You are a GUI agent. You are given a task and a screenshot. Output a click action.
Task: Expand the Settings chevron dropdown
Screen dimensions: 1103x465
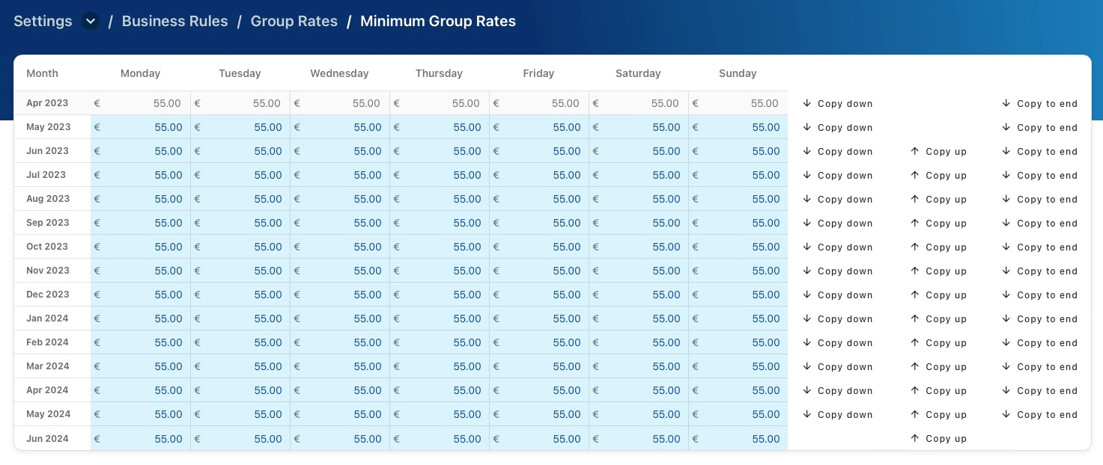point(91,22)
